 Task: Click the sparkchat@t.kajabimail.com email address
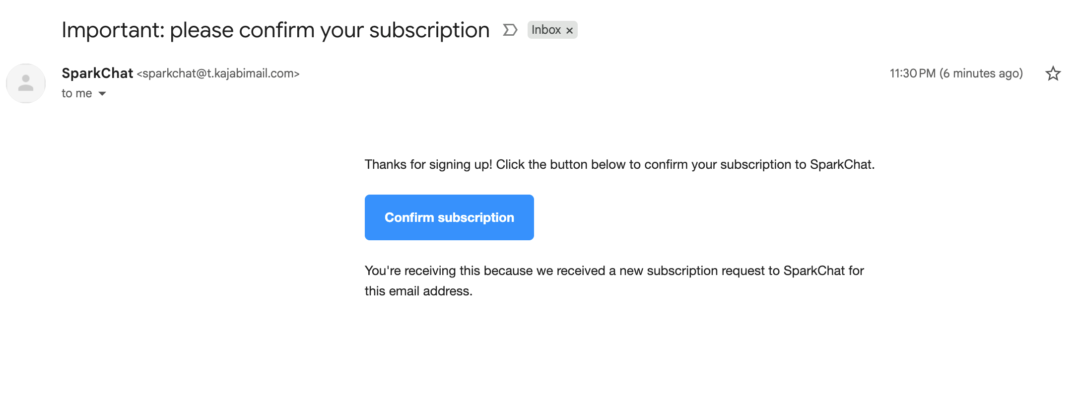coord(218,73)
